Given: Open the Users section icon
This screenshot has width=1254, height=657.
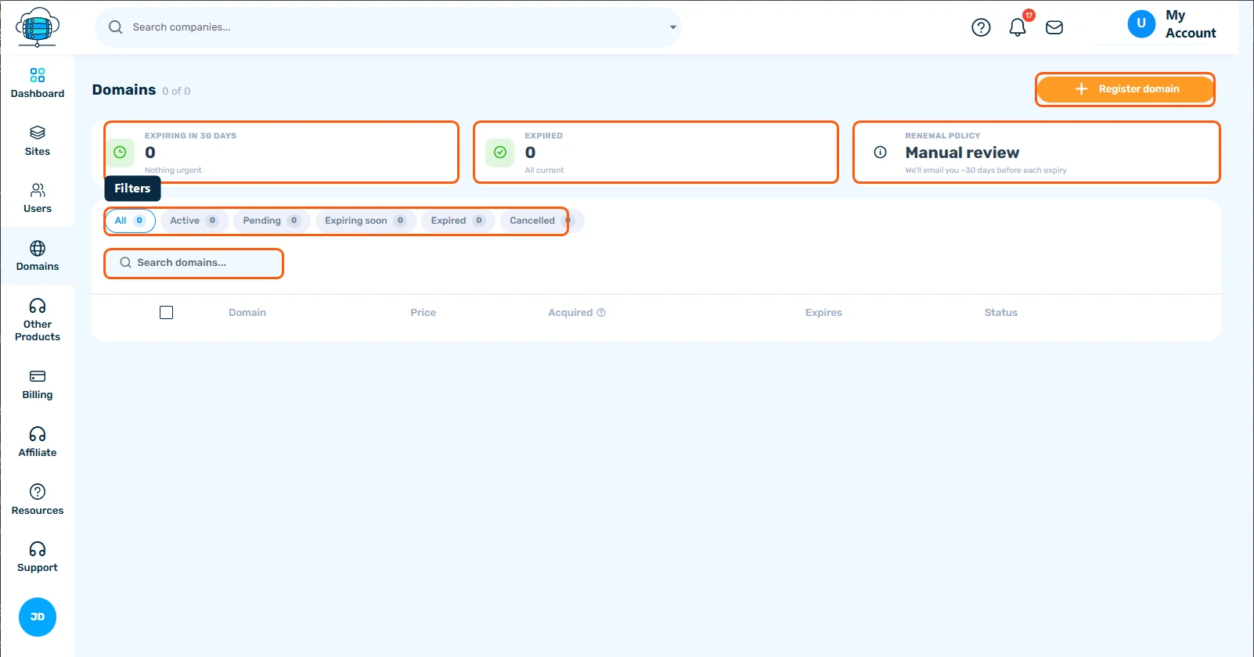Looking at the screenshot, I should point(38,190).
